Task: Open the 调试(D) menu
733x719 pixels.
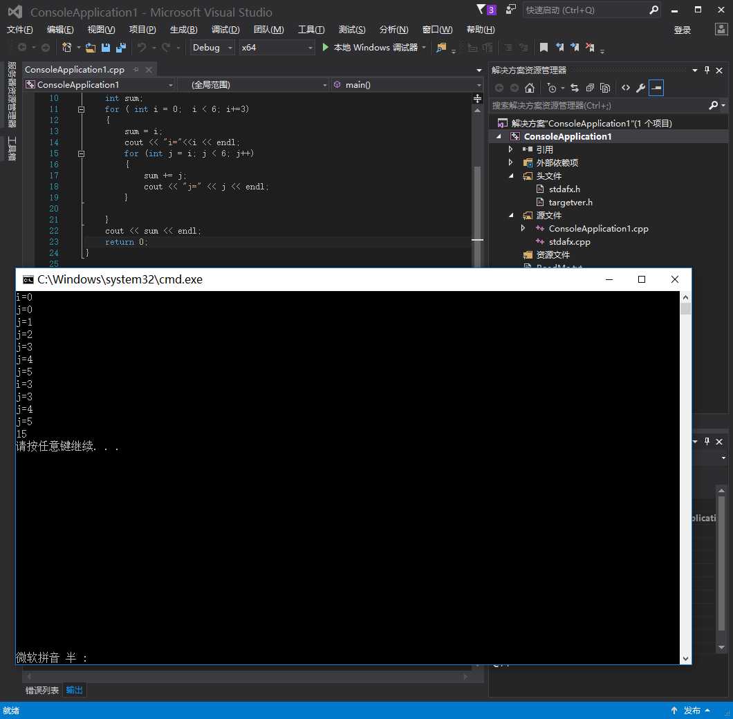Action: [225, 30]
